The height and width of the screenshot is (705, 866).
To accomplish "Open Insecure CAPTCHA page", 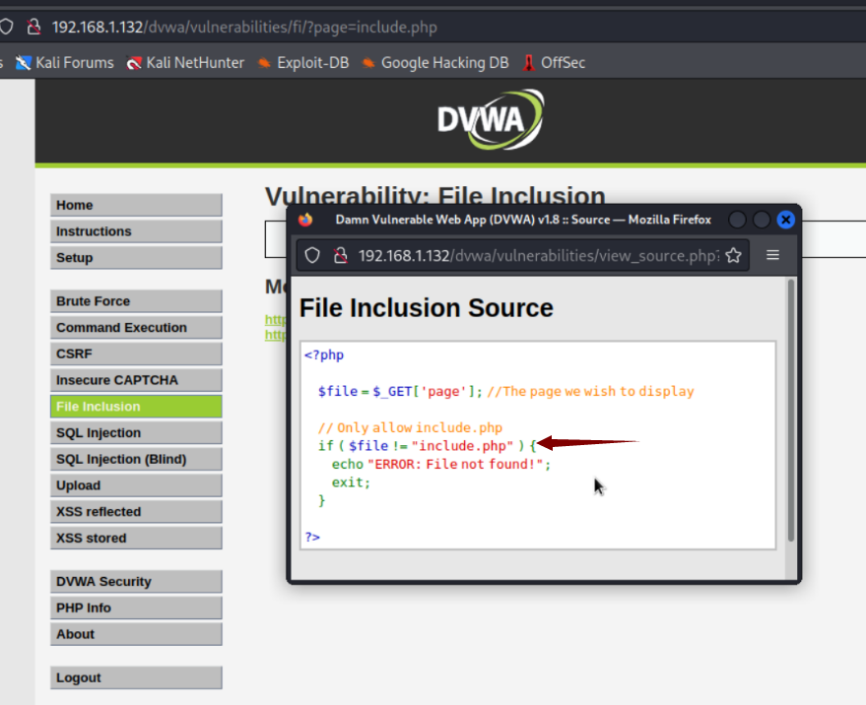I will click(136, 380).
